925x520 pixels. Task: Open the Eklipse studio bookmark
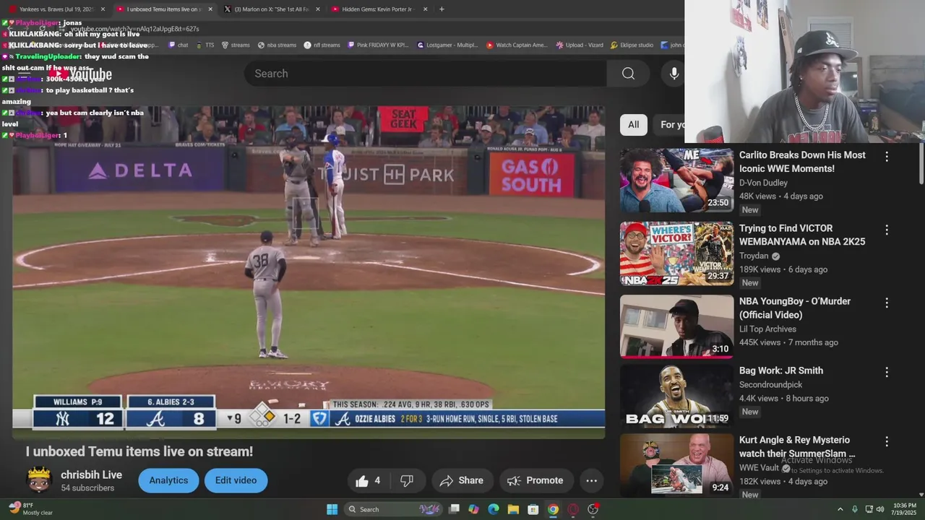pyautogui.click(x=632, y=45)
